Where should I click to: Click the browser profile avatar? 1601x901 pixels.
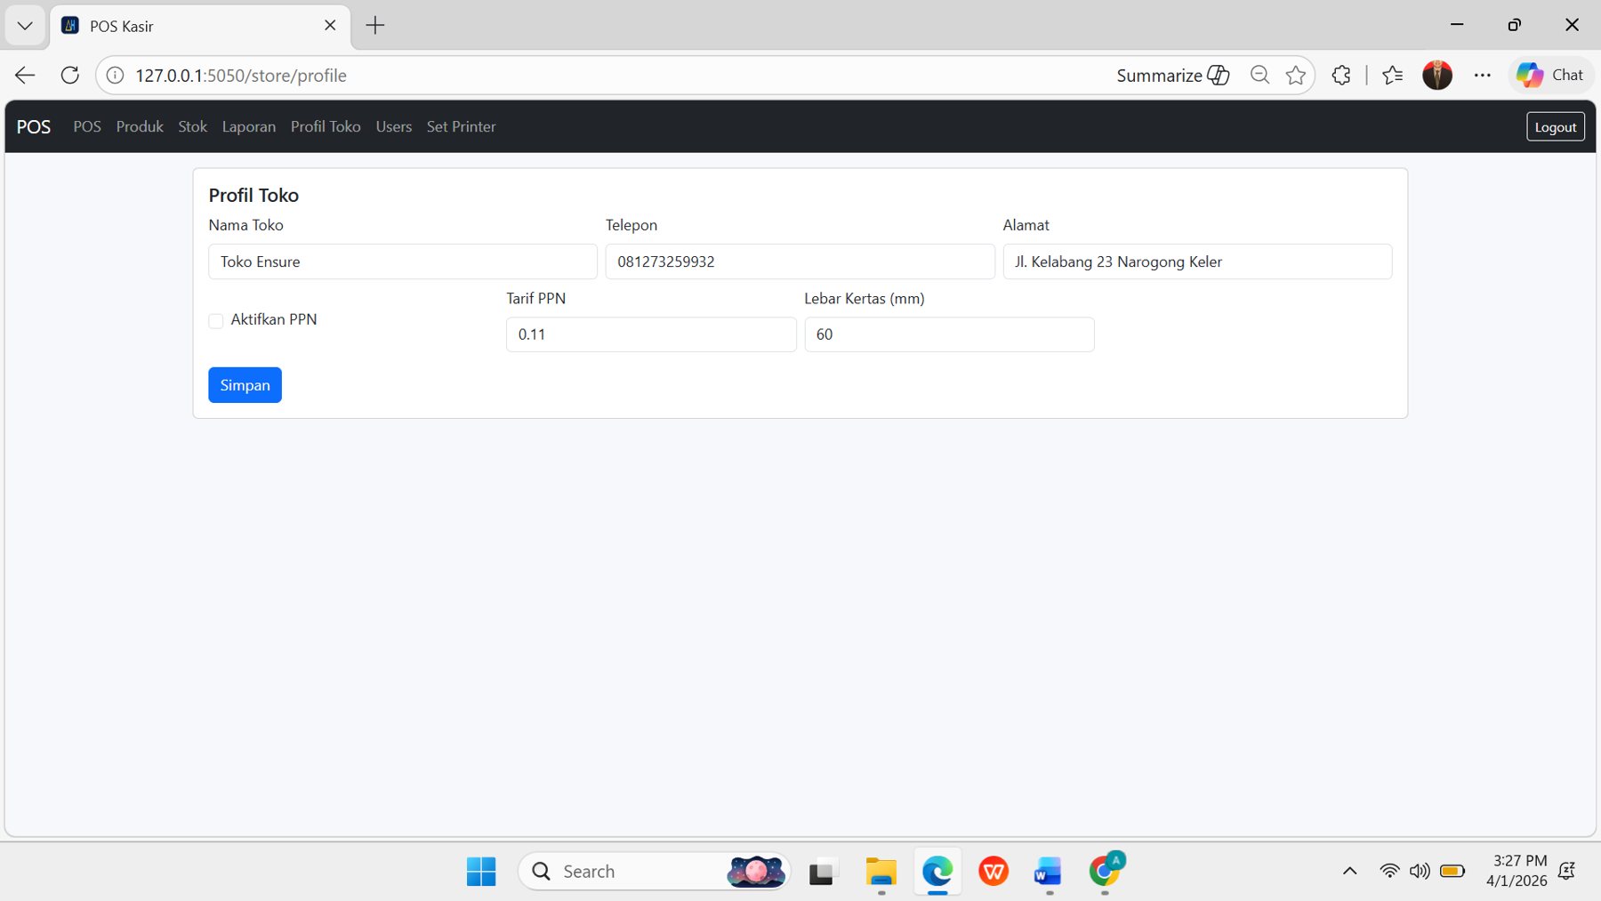(x=1438, y=75)
